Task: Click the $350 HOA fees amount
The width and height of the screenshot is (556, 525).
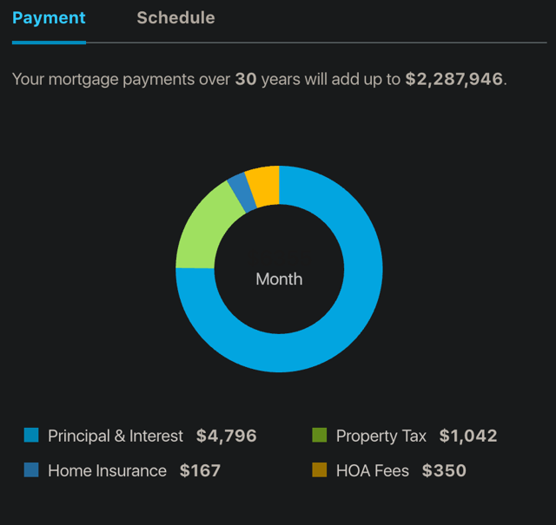Action: [444, 470]
